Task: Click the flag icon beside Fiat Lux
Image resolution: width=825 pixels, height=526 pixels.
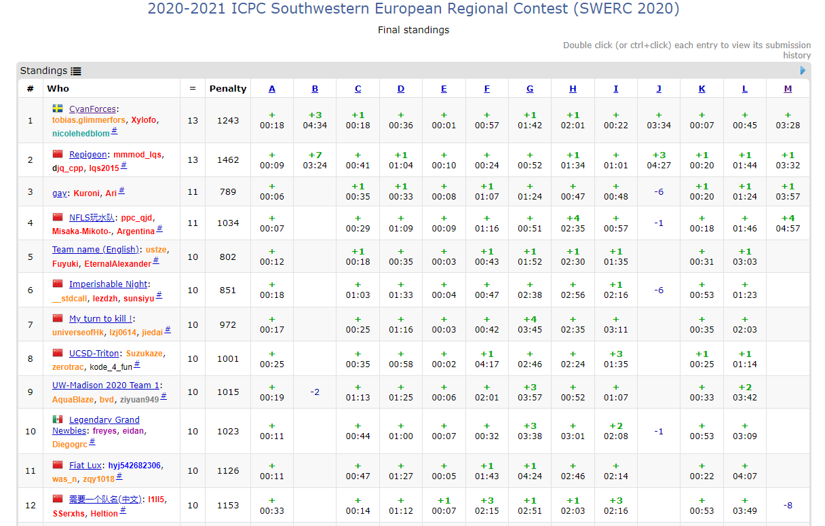Action: [58, 465]
